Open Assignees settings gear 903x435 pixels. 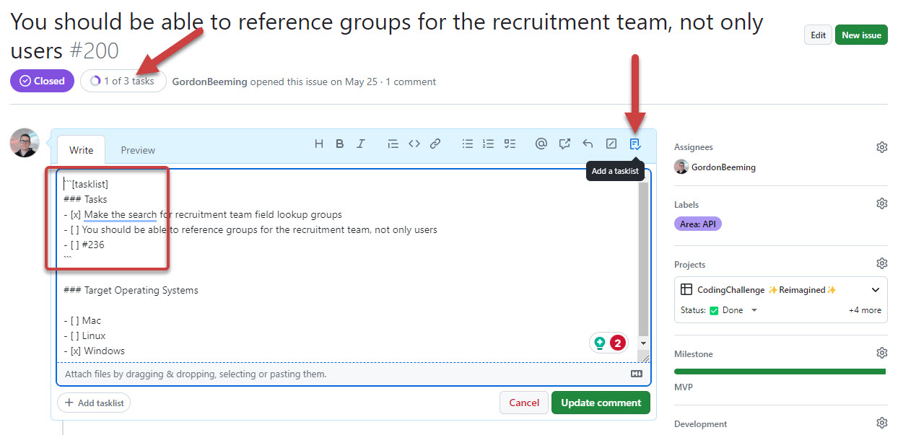tap(881, 147)
